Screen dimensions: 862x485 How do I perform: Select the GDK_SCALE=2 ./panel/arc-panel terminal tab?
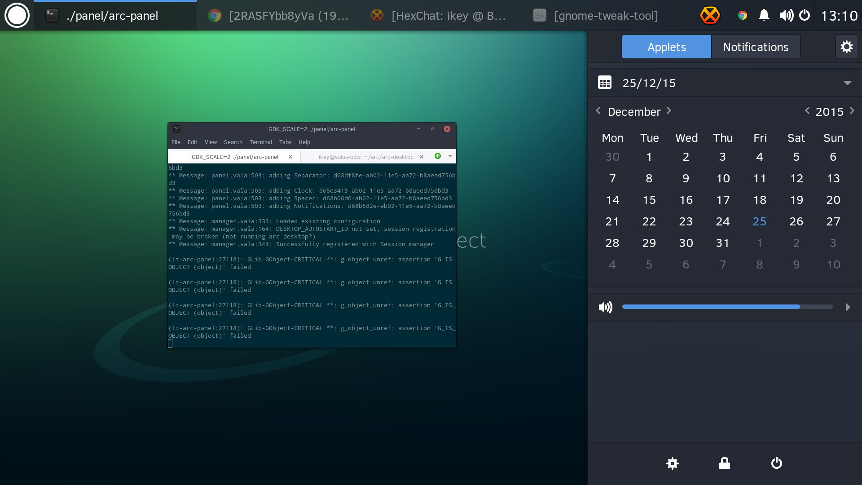tap(235, 157)
